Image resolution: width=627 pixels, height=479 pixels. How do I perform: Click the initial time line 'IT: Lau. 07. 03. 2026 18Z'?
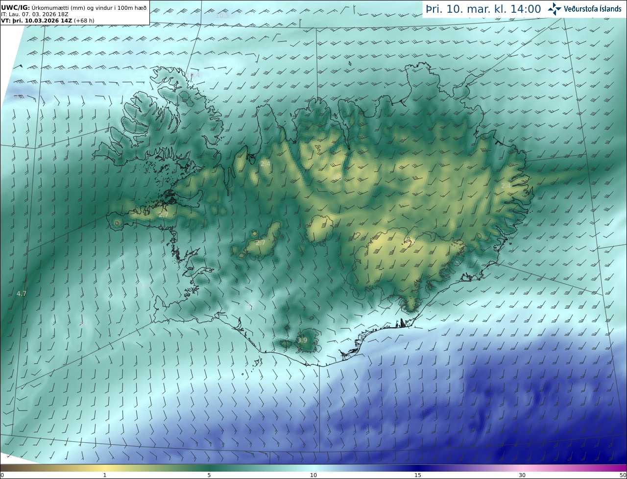click(35, 14)
